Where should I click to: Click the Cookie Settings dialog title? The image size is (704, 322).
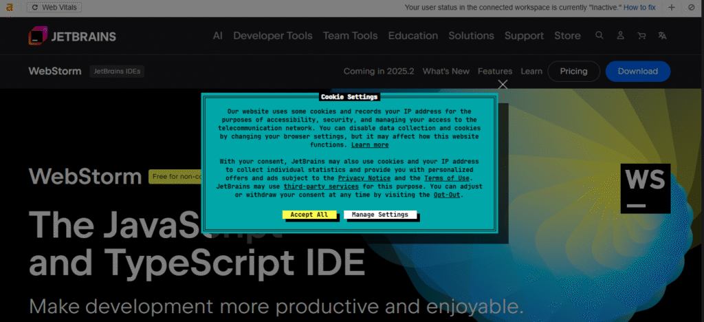coord(349,96)
